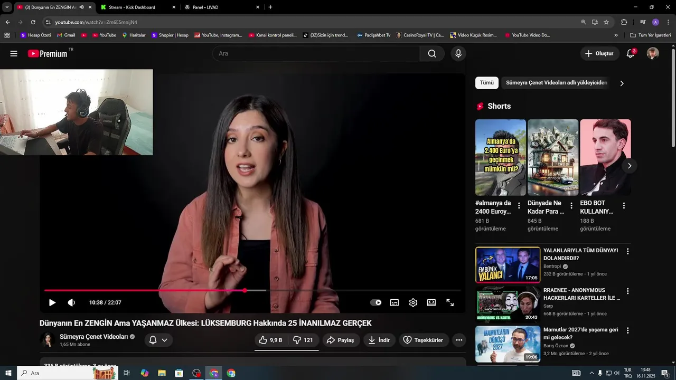Open Kanal kontrol paneli bookmark
This screenshot has width=676, height=380.
(273, 35)
